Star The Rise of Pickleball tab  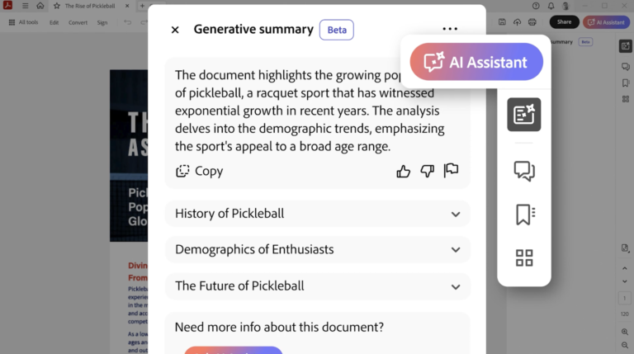[x=57, y=6]
